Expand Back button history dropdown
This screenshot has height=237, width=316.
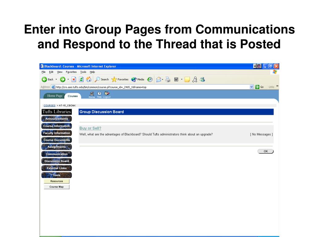click(x=56, y=79)
